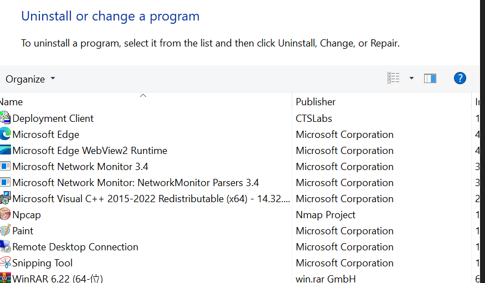This screenshot has height=283, width=485.
Task: Click the Paint palette icon
Action: tap(5, 231)
